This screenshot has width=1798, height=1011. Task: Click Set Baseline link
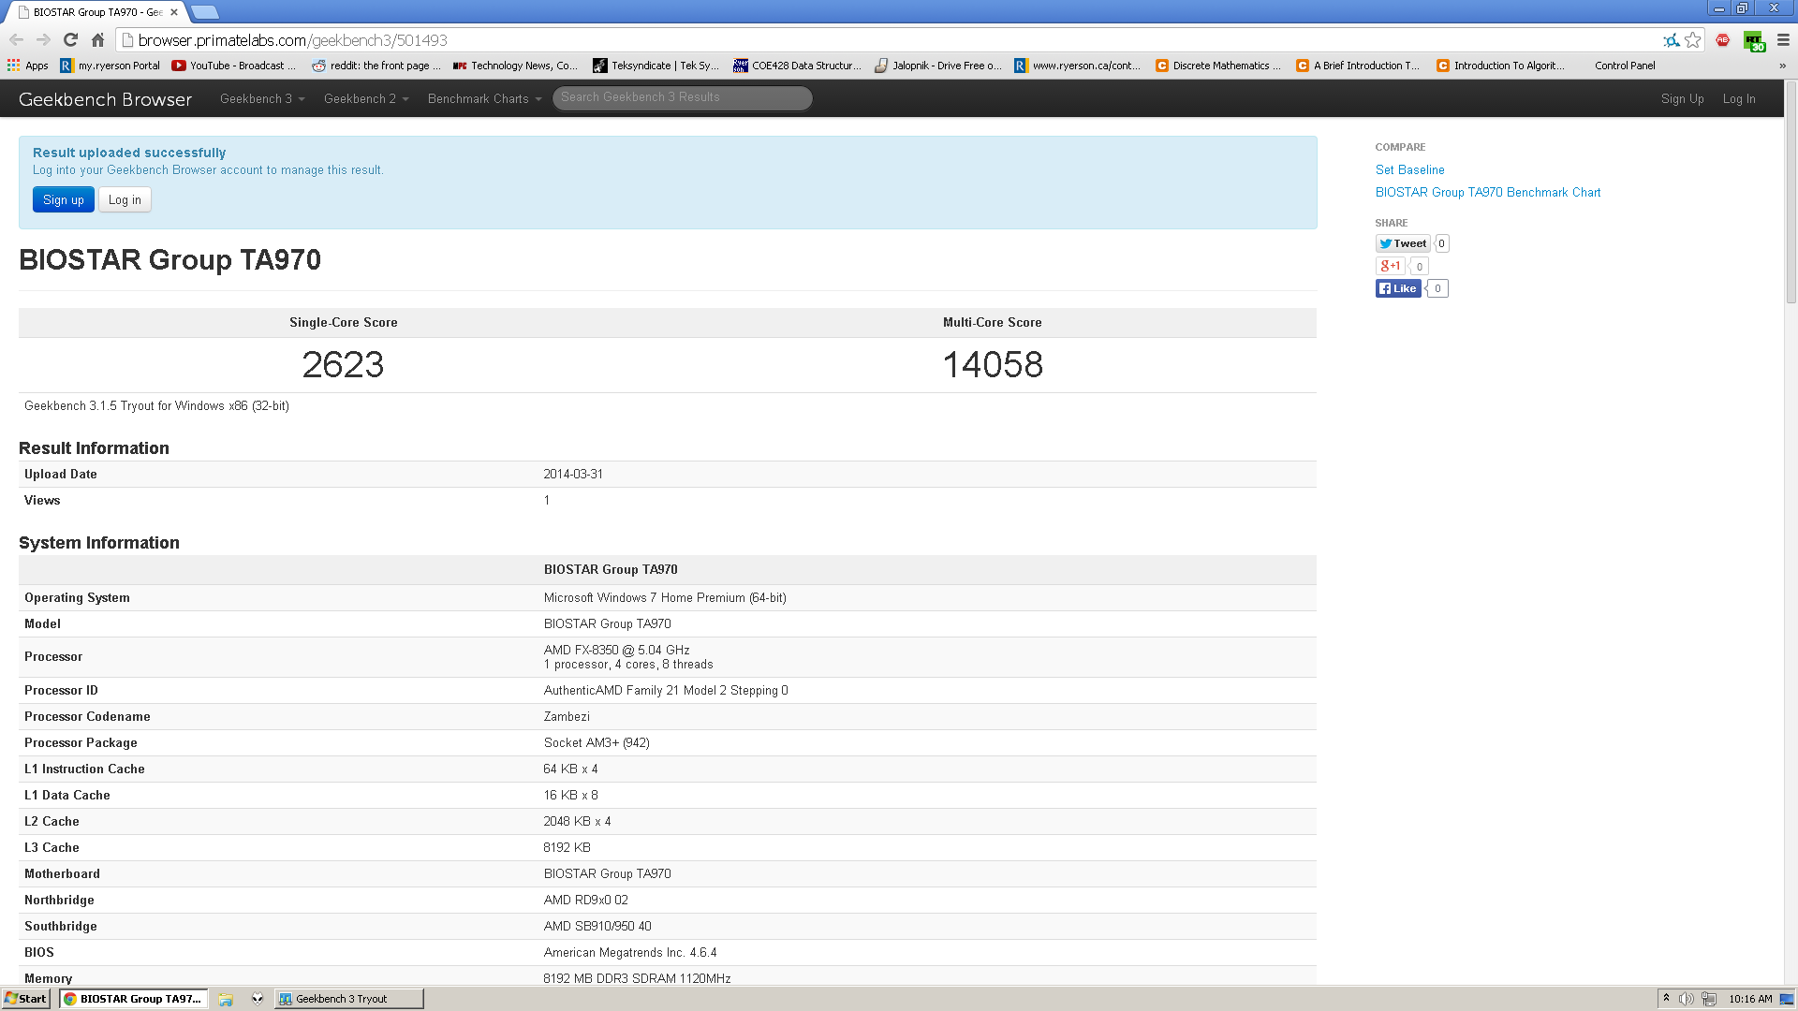tap(1409, 169)
